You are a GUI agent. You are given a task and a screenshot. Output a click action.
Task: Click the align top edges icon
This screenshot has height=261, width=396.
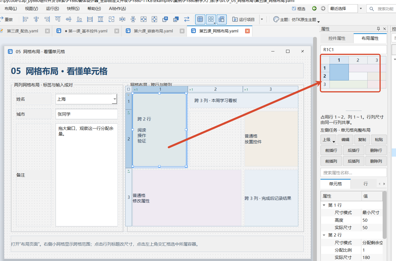click(x=58, y=19)
